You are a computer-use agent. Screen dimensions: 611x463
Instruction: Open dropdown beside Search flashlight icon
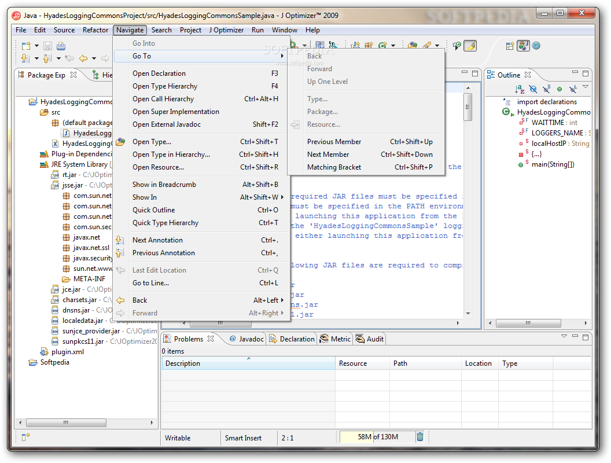437,46
